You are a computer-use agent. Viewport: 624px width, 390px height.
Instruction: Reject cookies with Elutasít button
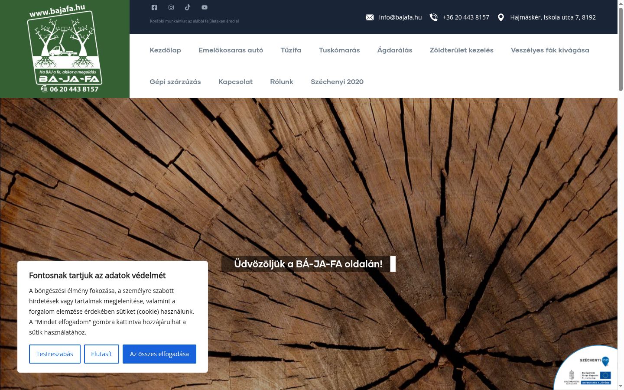(101, 354)
